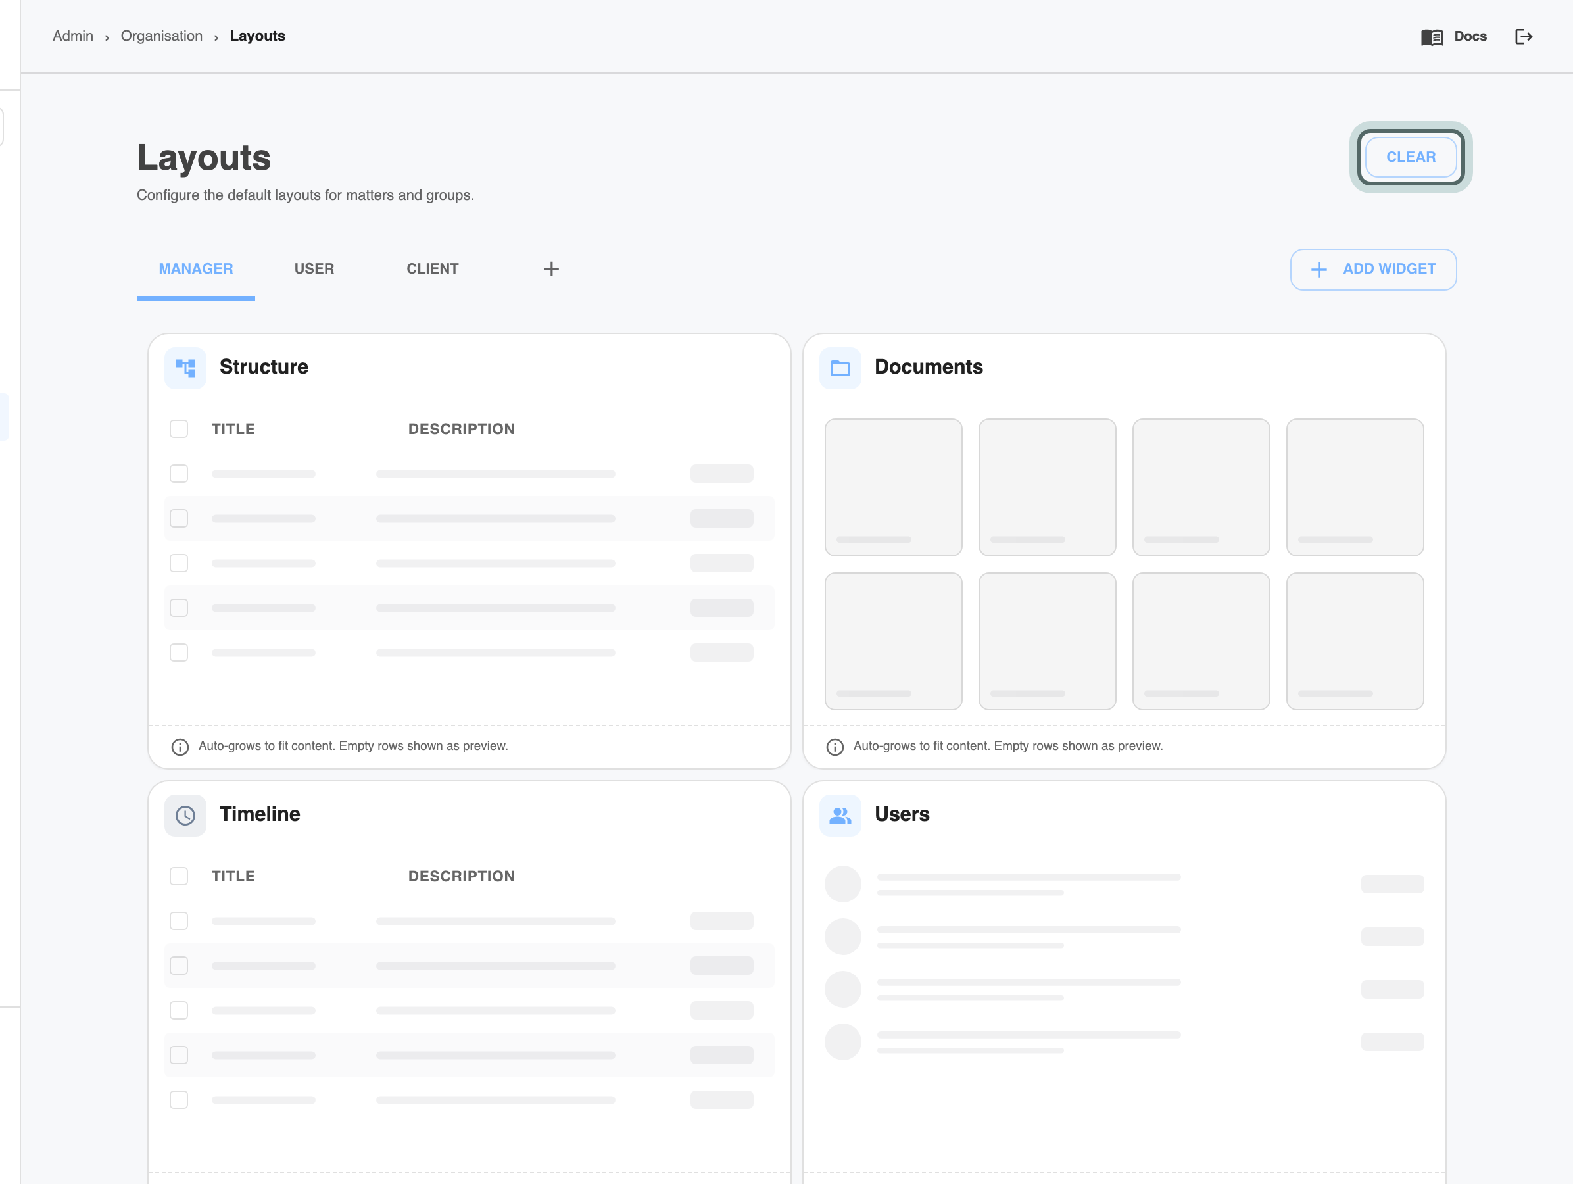Toggle the Structure header select-all checkbox

(x=178, y=429)
